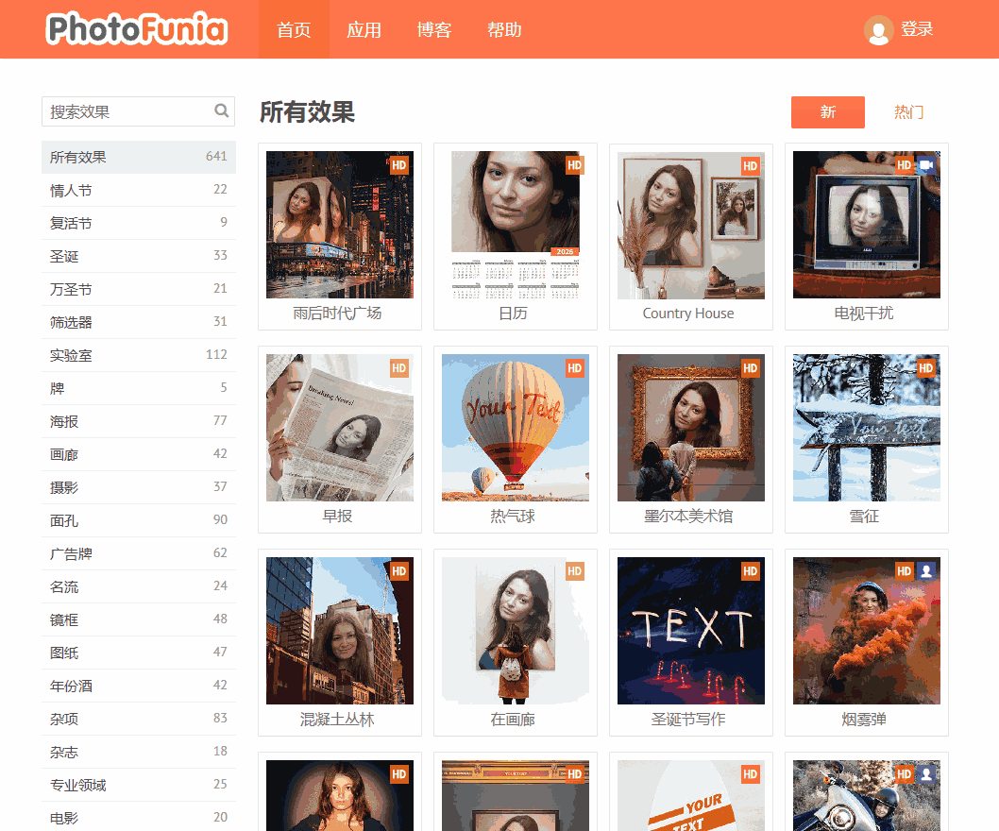
Task: Click video camera icon on 电视干扰 card
Action: click(x=925, y=165)
